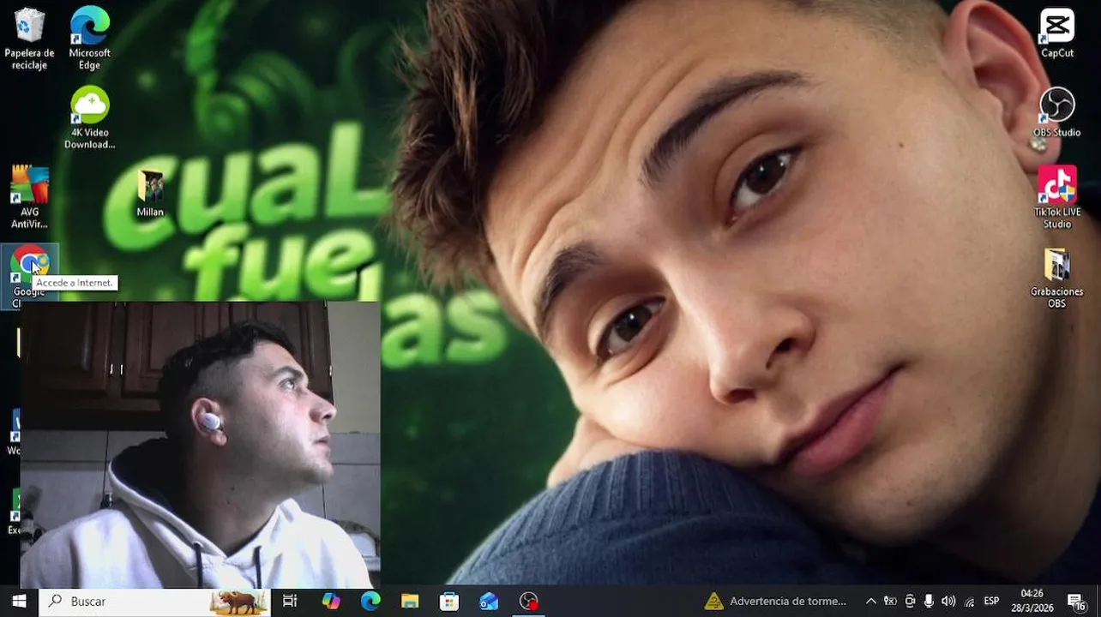The width and height of the screenshot is (1101, 617).
Task: Open the Outlook mail taskbar icon
Action: tap(489, 602)
